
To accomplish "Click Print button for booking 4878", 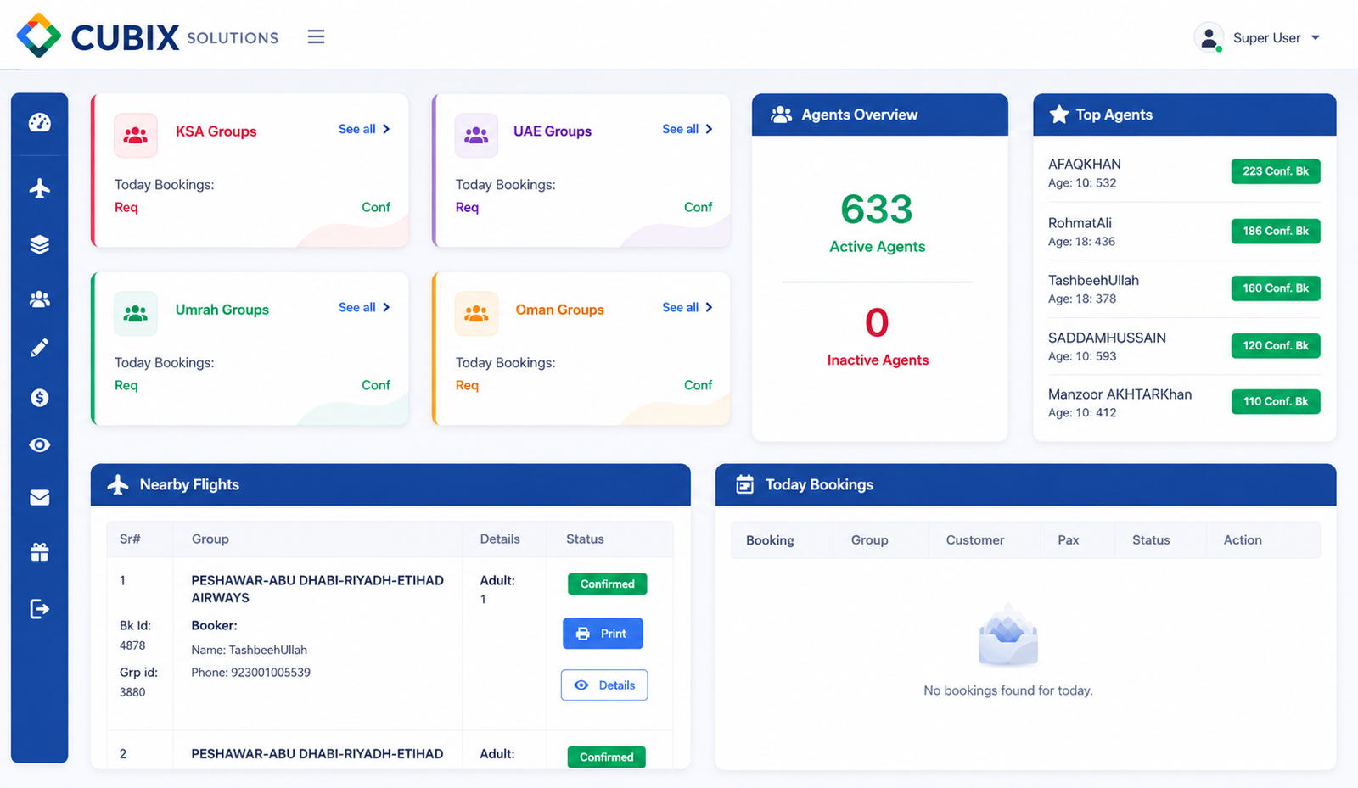I will pos(603,634).
